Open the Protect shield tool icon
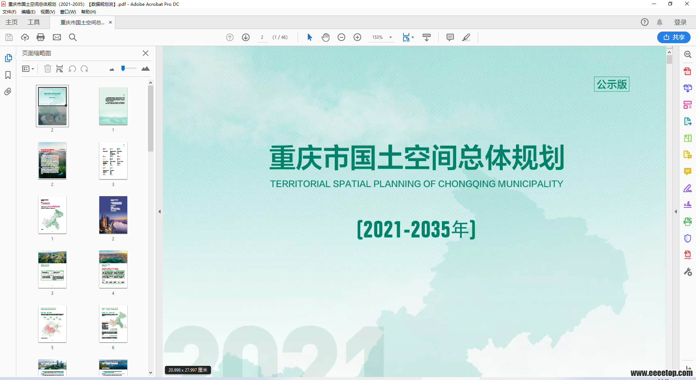Viewport: 696px width, 380px height. (x=688, y=238)
